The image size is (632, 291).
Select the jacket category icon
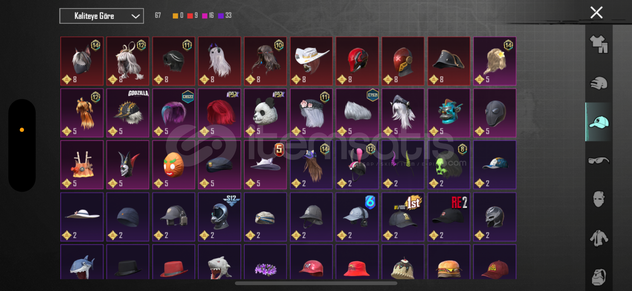pos(599,238)
